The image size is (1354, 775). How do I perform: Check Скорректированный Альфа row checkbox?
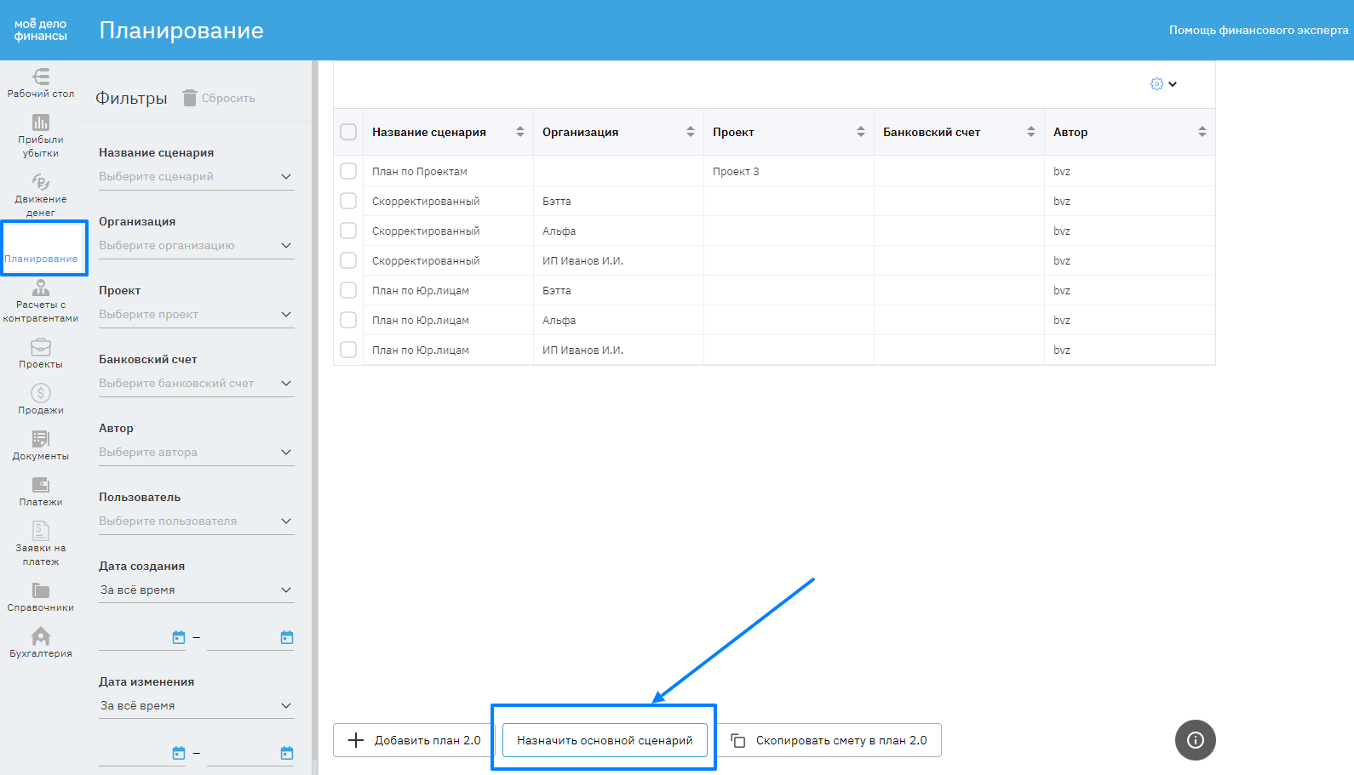coord(348,231)
